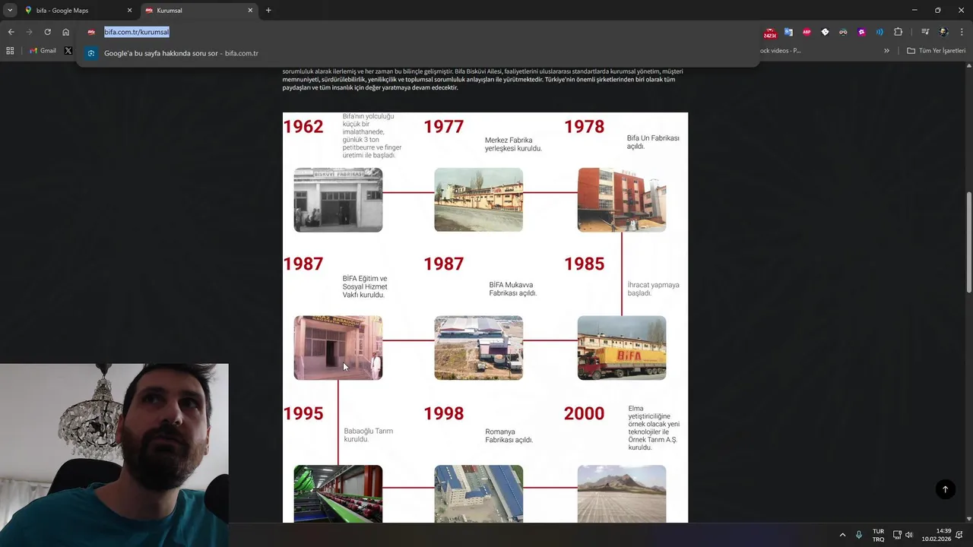Image resolution: width=973 pixels, height=547 pixels.
Task: Go back to the previous page
Action: coord(11,32)
